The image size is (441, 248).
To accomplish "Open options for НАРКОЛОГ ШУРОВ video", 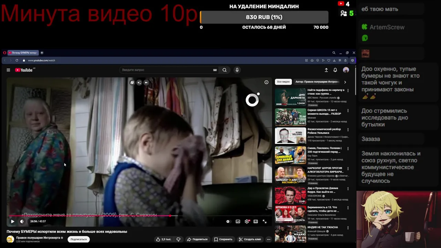I will pyautogui.click(x=348, y=169).
